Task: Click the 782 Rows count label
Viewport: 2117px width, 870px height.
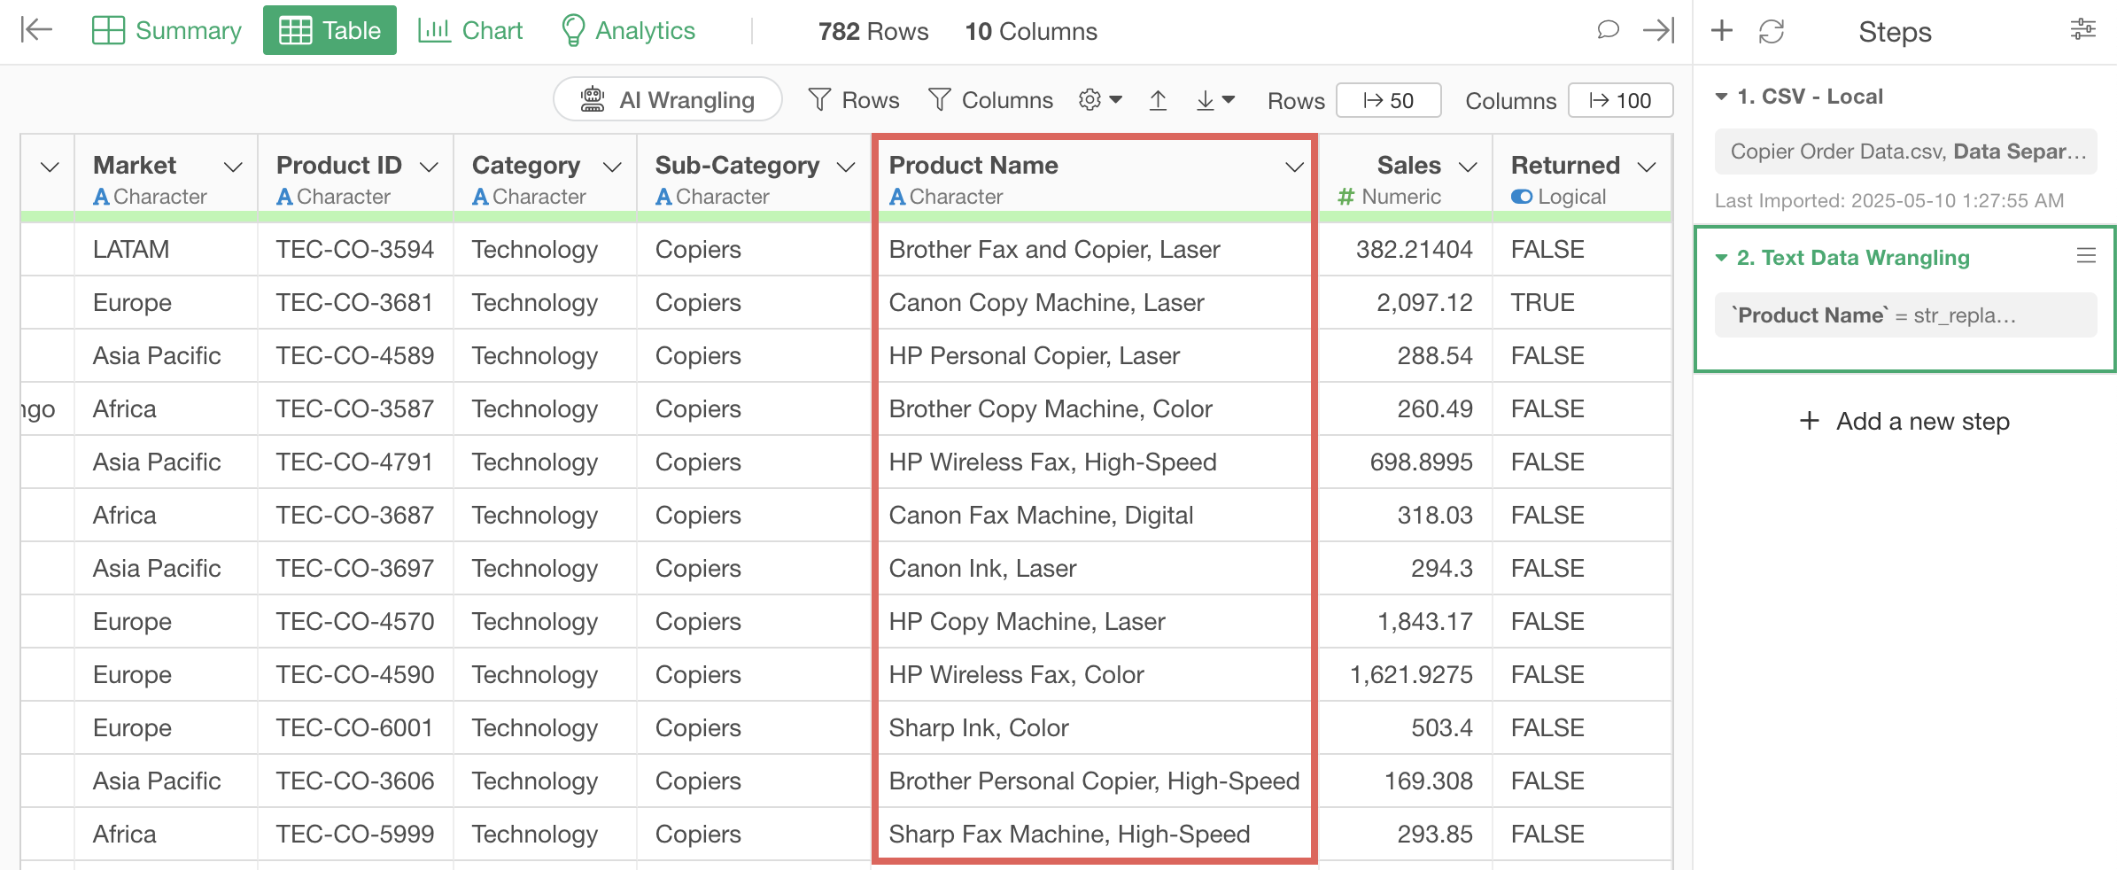Action: [x=873, y=31]
